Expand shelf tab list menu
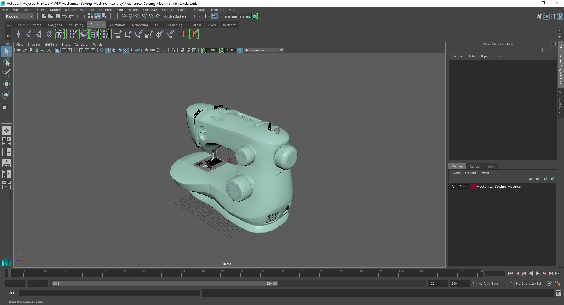 [8, 25]
